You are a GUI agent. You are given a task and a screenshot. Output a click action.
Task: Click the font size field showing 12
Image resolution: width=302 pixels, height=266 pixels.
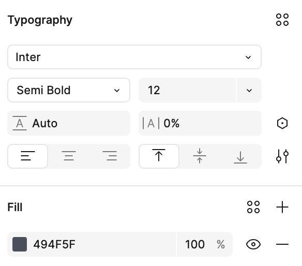point(187,90)
